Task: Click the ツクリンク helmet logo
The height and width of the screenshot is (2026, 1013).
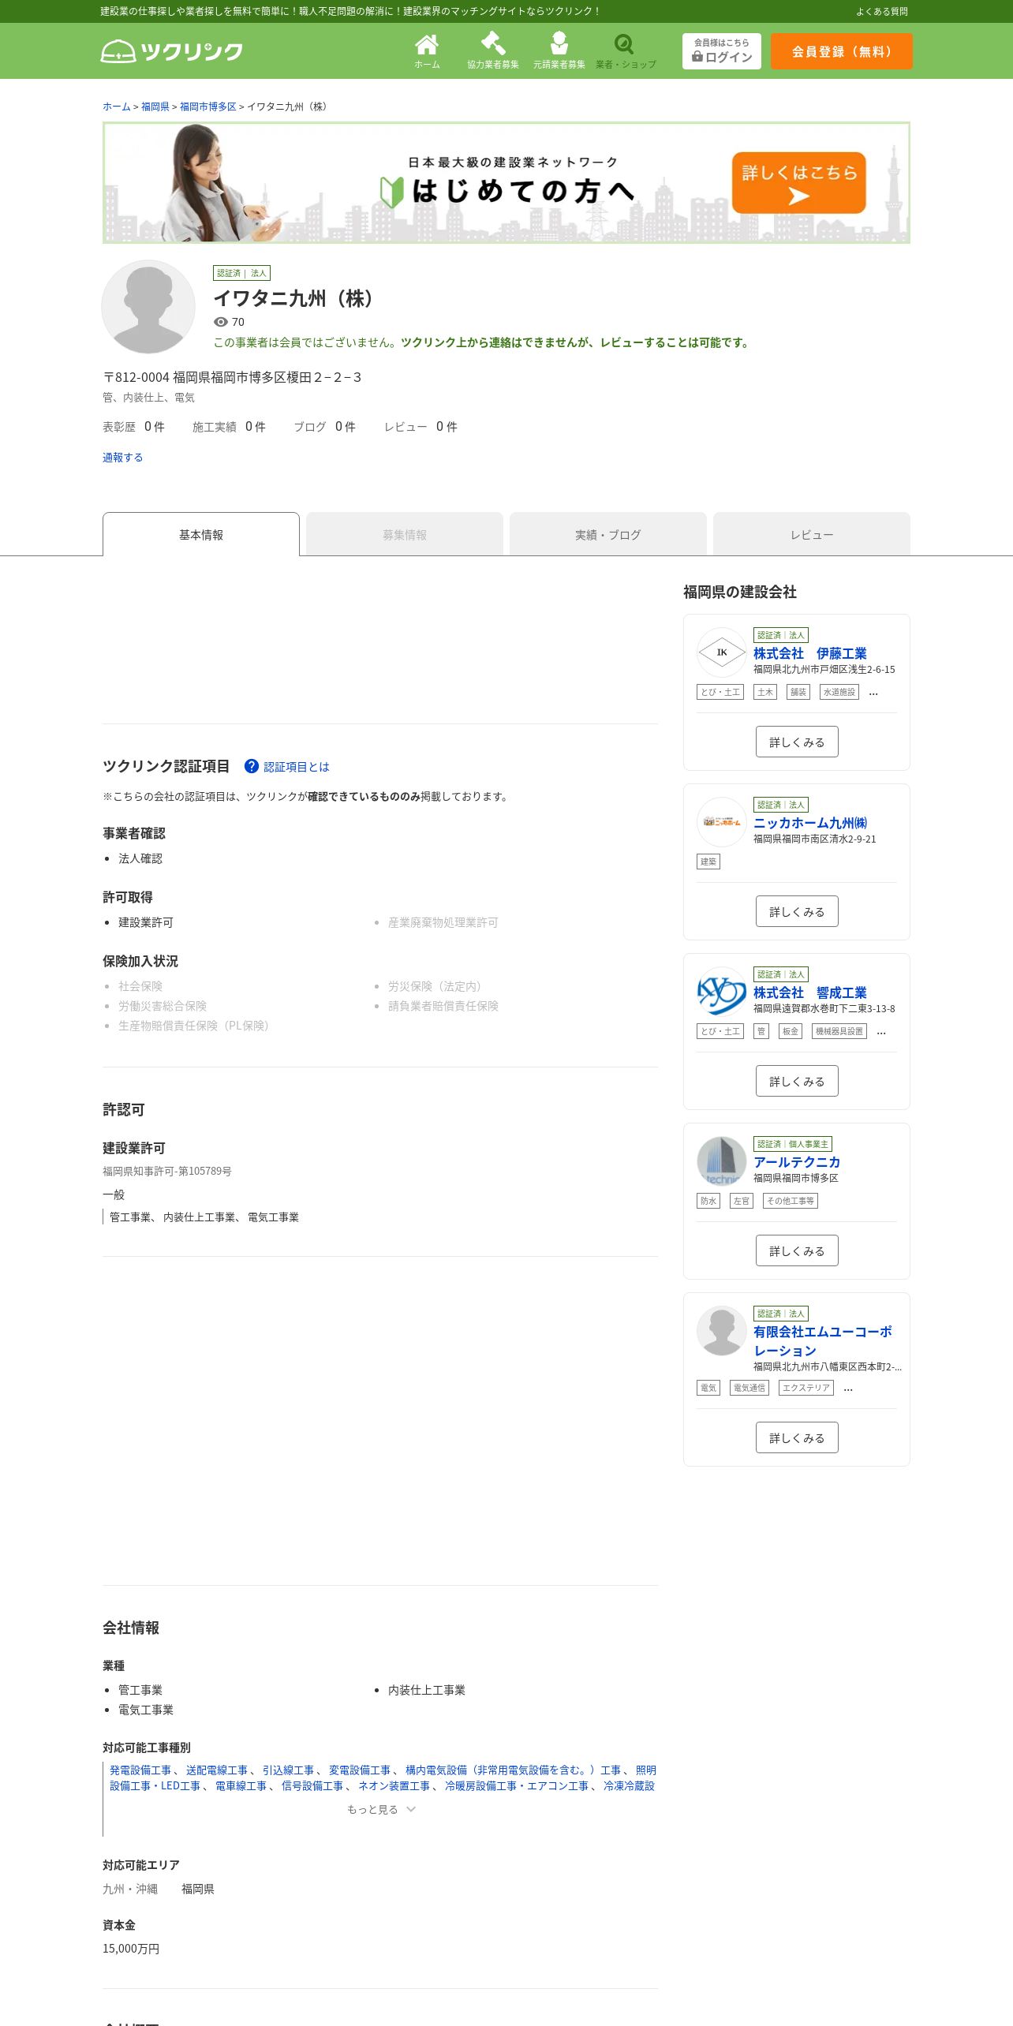Action: click(172, 51)
